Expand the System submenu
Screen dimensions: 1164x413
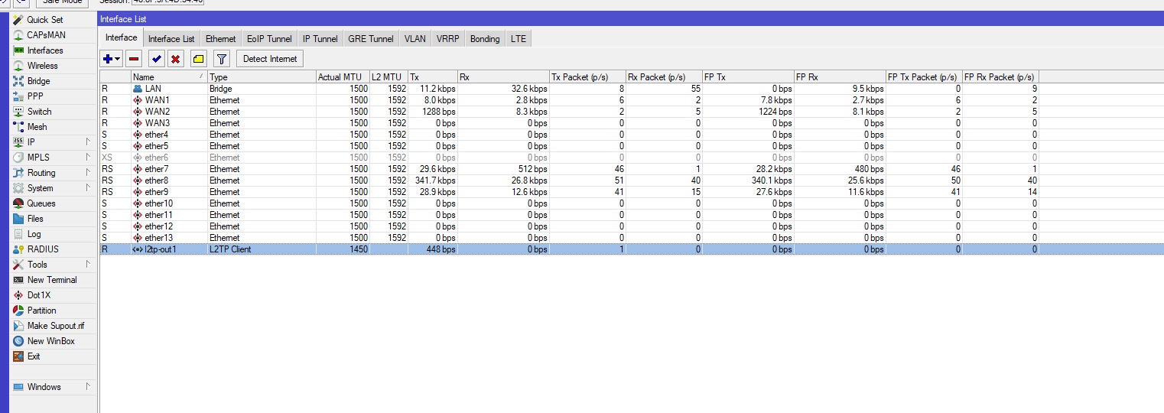click(87, 187)
